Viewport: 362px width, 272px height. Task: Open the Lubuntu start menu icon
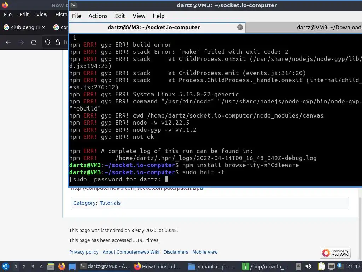tap(6, 266)
